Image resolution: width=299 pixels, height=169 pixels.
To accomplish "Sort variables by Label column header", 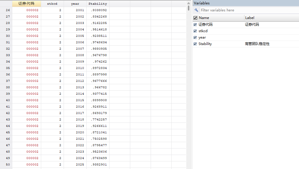I will pos(272,18).
